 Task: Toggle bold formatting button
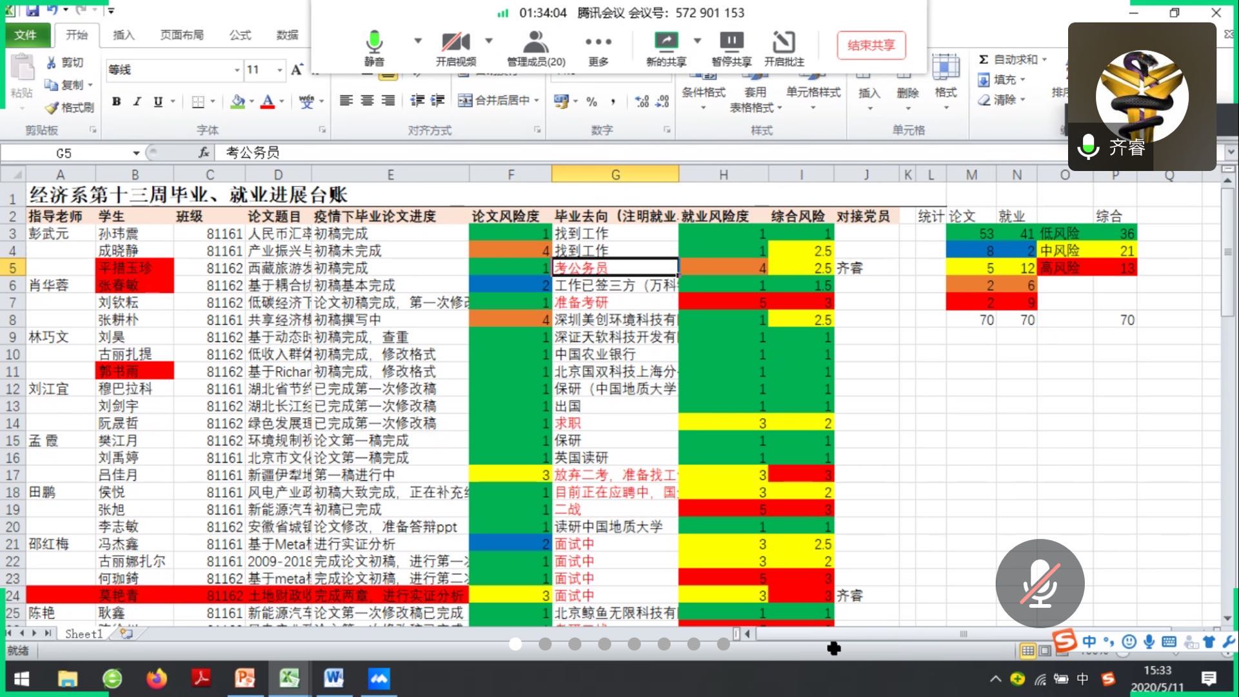[x=117, y=101]
